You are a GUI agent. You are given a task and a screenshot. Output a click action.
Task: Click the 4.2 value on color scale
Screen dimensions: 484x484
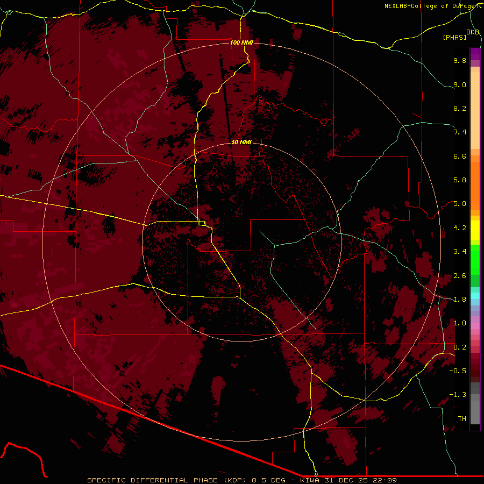click(x=460, y=228)
